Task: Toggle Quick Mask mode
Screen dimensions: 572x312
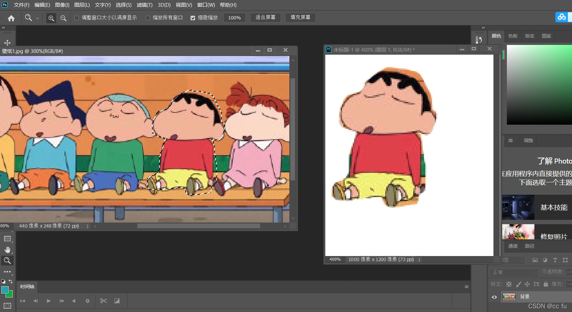Action: [7, 306]
